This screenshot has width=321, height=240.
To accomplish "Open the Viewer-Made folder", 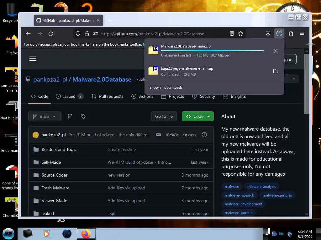I will (55, 201).
